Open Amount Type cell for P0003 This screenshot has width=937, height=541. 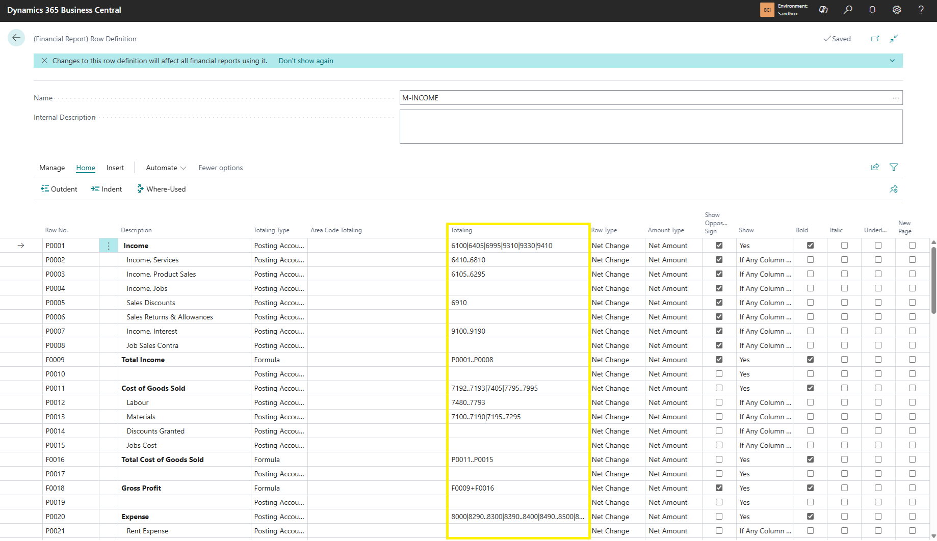click(674, 274)
